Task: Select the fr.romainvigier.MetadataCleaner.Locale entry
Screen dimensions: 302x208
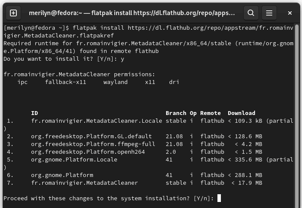Action: [97, 121]
